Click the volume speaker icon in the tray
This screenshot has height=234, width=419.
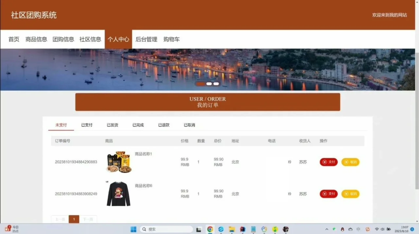pos(383,229)
